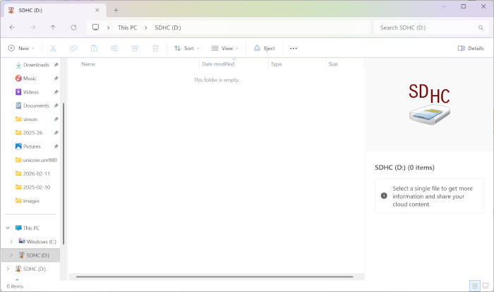Eject the SDHC card

[x=265, y=49]
